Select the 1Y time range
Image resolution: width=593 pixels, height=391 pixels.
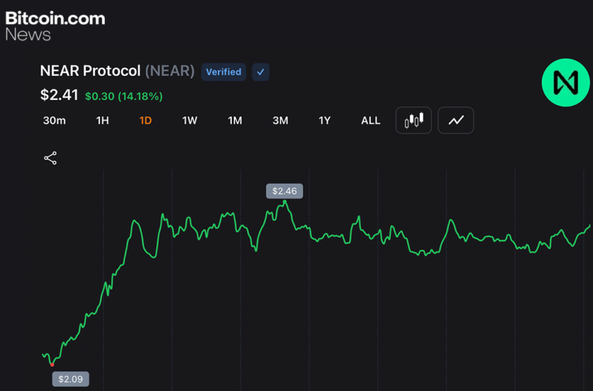324,120
